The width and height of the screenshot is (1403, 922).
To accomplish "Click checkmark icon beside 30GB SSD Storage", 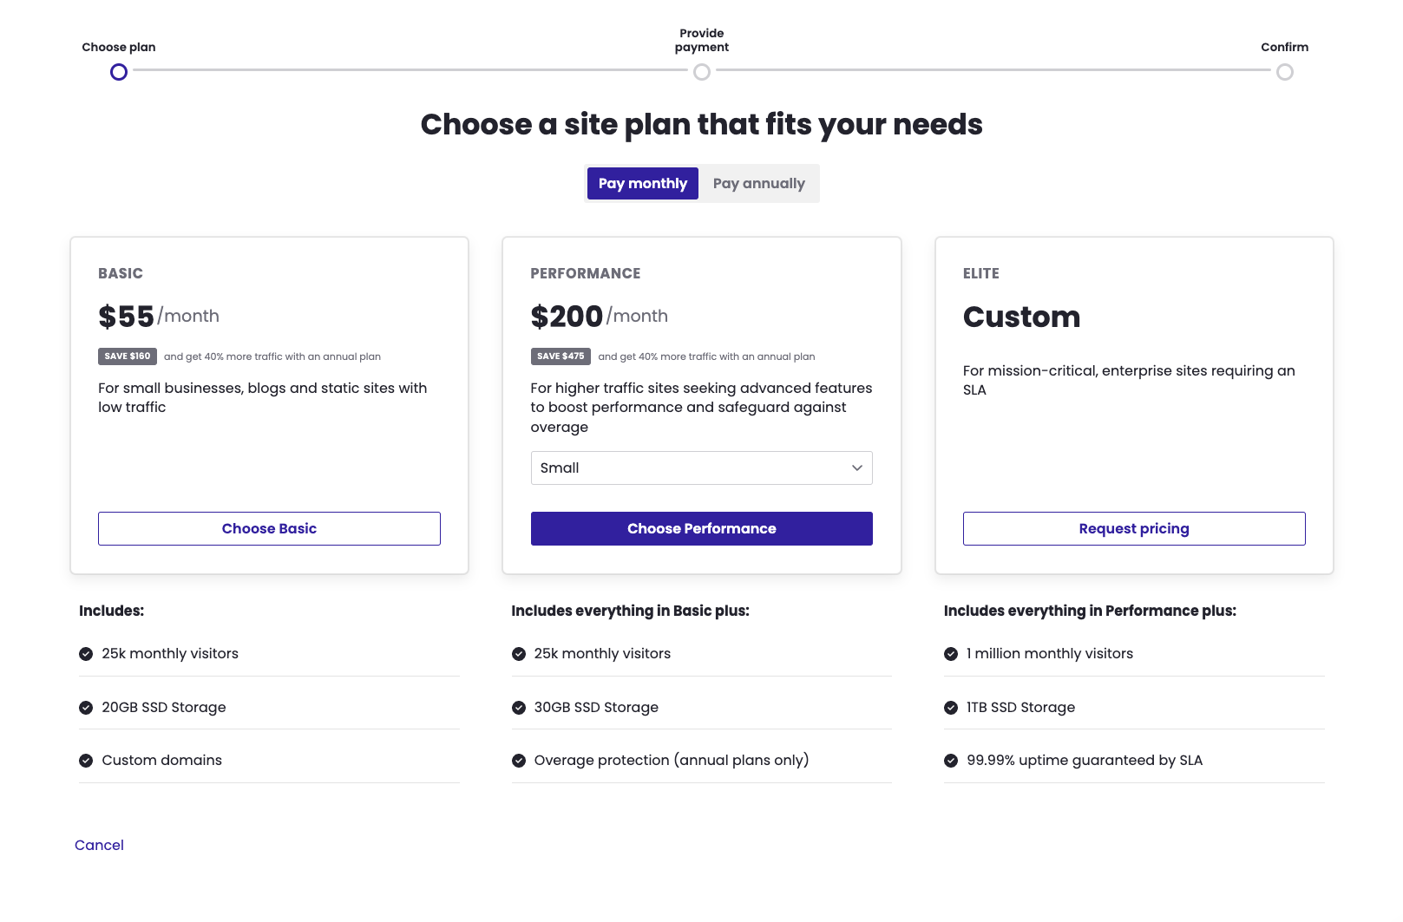I will [519, 708].
